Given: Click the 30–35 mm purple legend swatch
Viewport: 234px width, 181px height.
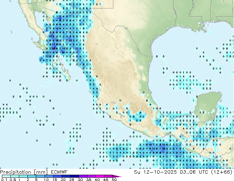Looking at the screenshot, I should (83, 176).
